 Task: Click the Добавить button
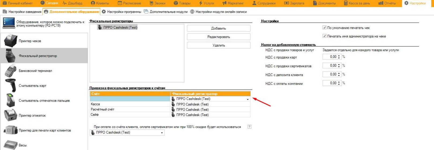click(x=219, y=28)
